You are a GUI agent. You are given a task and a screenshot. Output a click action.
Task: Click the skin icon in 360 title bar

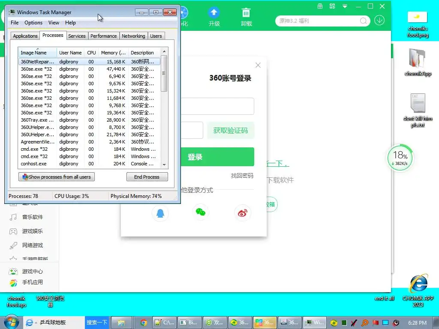[x=332, y=6]
